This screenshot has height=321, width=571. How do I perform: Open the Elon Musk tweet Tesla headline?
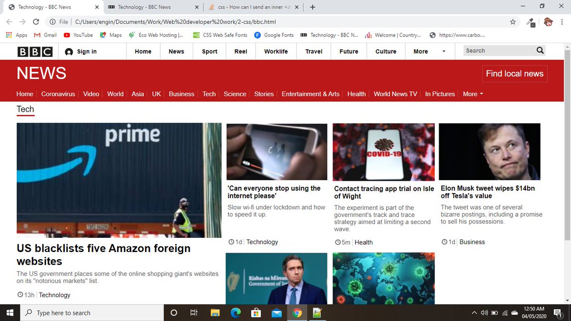488,192
